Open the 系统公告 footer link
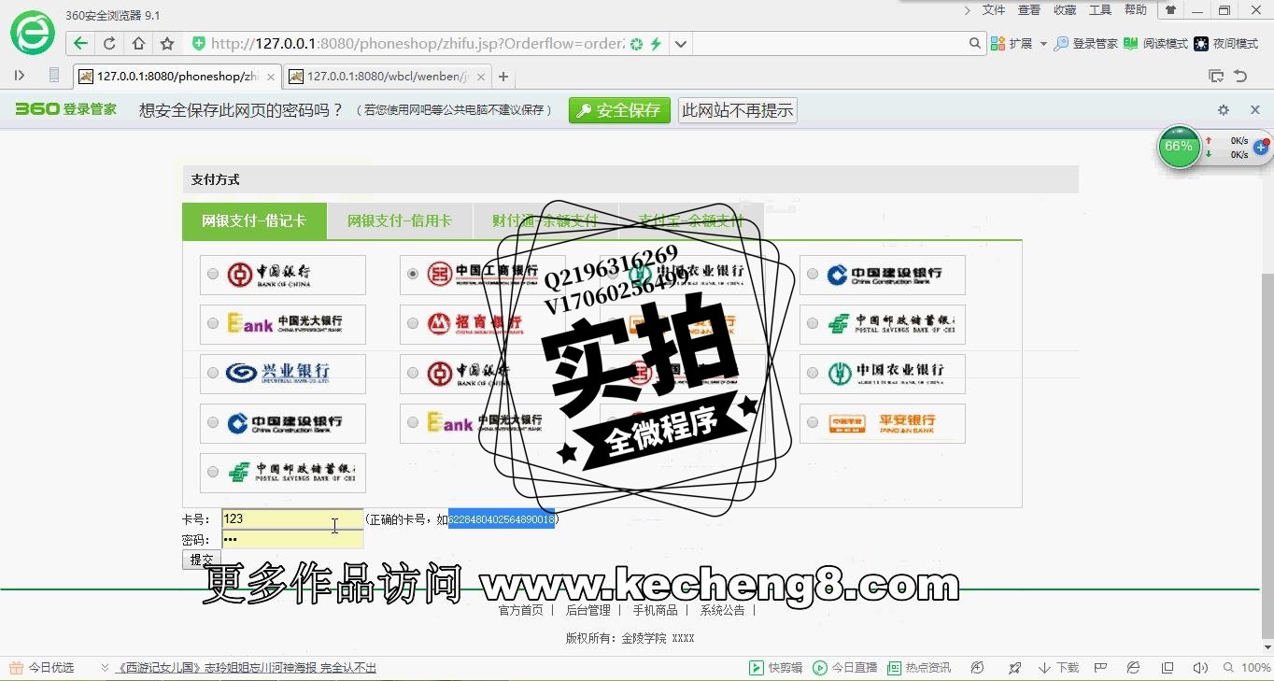This screenshot has height=681, width=1274. point(723,610)
